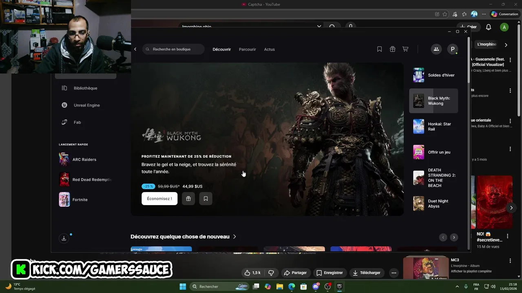The height and width of the screenshot is (293, 522).
Task: Select Black Myth: Wukong in the featured list
Action: pos(434,101)
